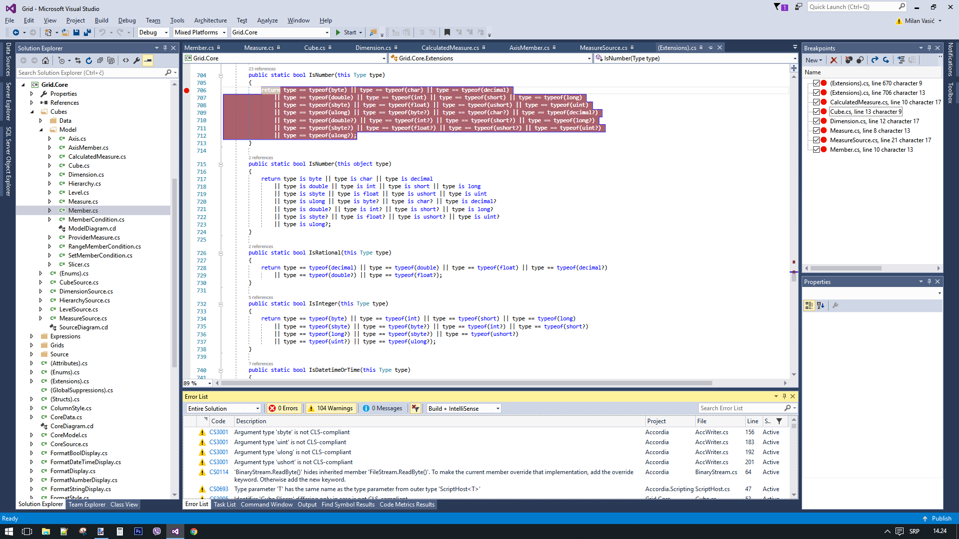Click Refresh in Solution Explorer toolbar
This screenshot has width=959, height=539.
coord(89,60)
